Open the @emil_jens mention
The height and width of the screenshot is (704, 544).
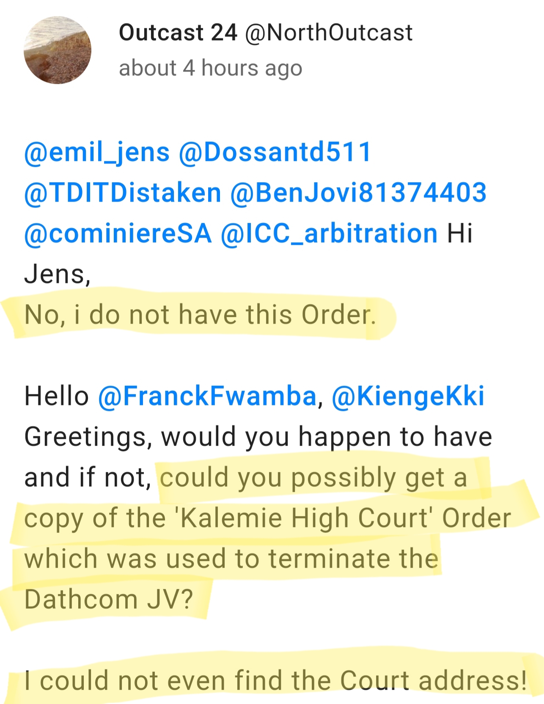97,152
